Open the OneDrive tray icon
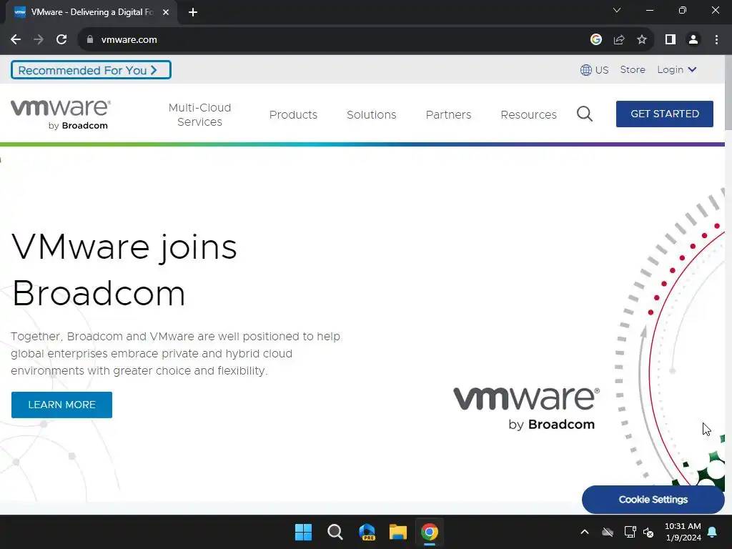Image resolution: width=732 pixels, height=549 pixels. 608,532
